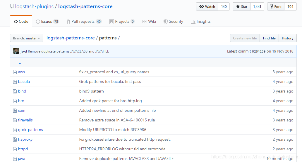Open the grok-patterns file

click(x=30, y=130)
